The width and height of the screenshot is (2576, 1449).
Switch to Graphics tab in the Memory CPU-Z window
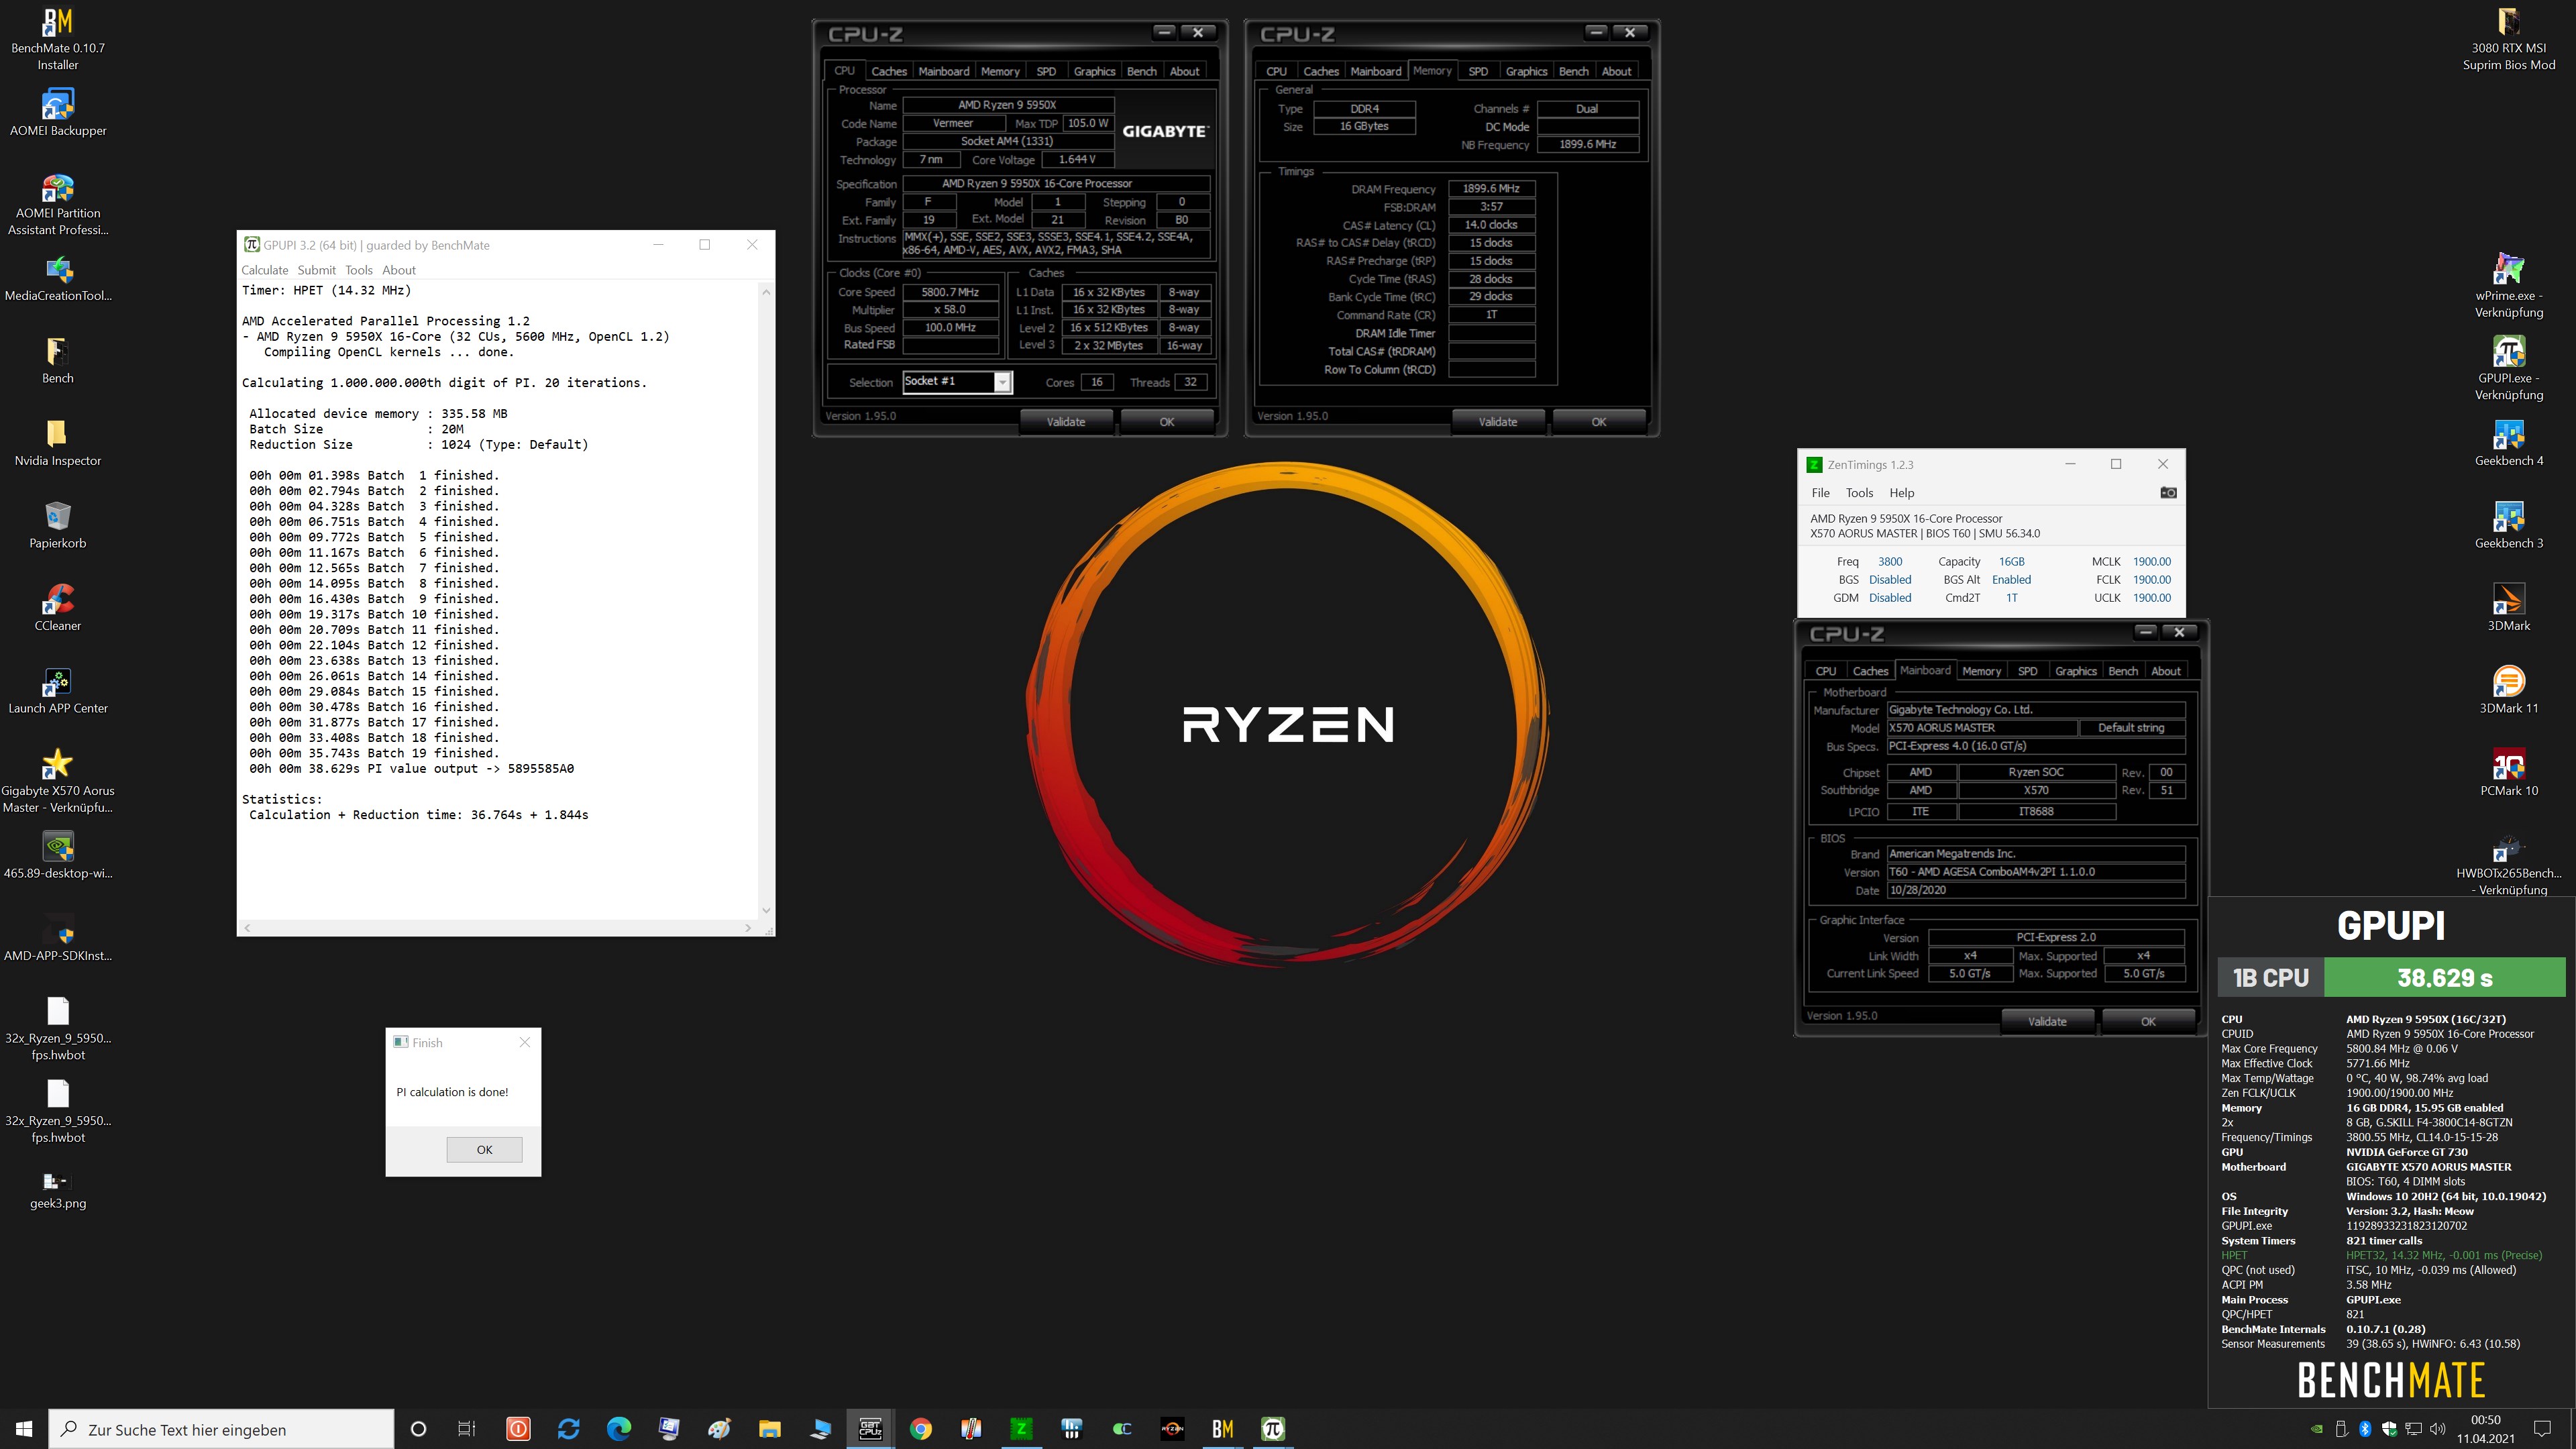coord(1526,71)
